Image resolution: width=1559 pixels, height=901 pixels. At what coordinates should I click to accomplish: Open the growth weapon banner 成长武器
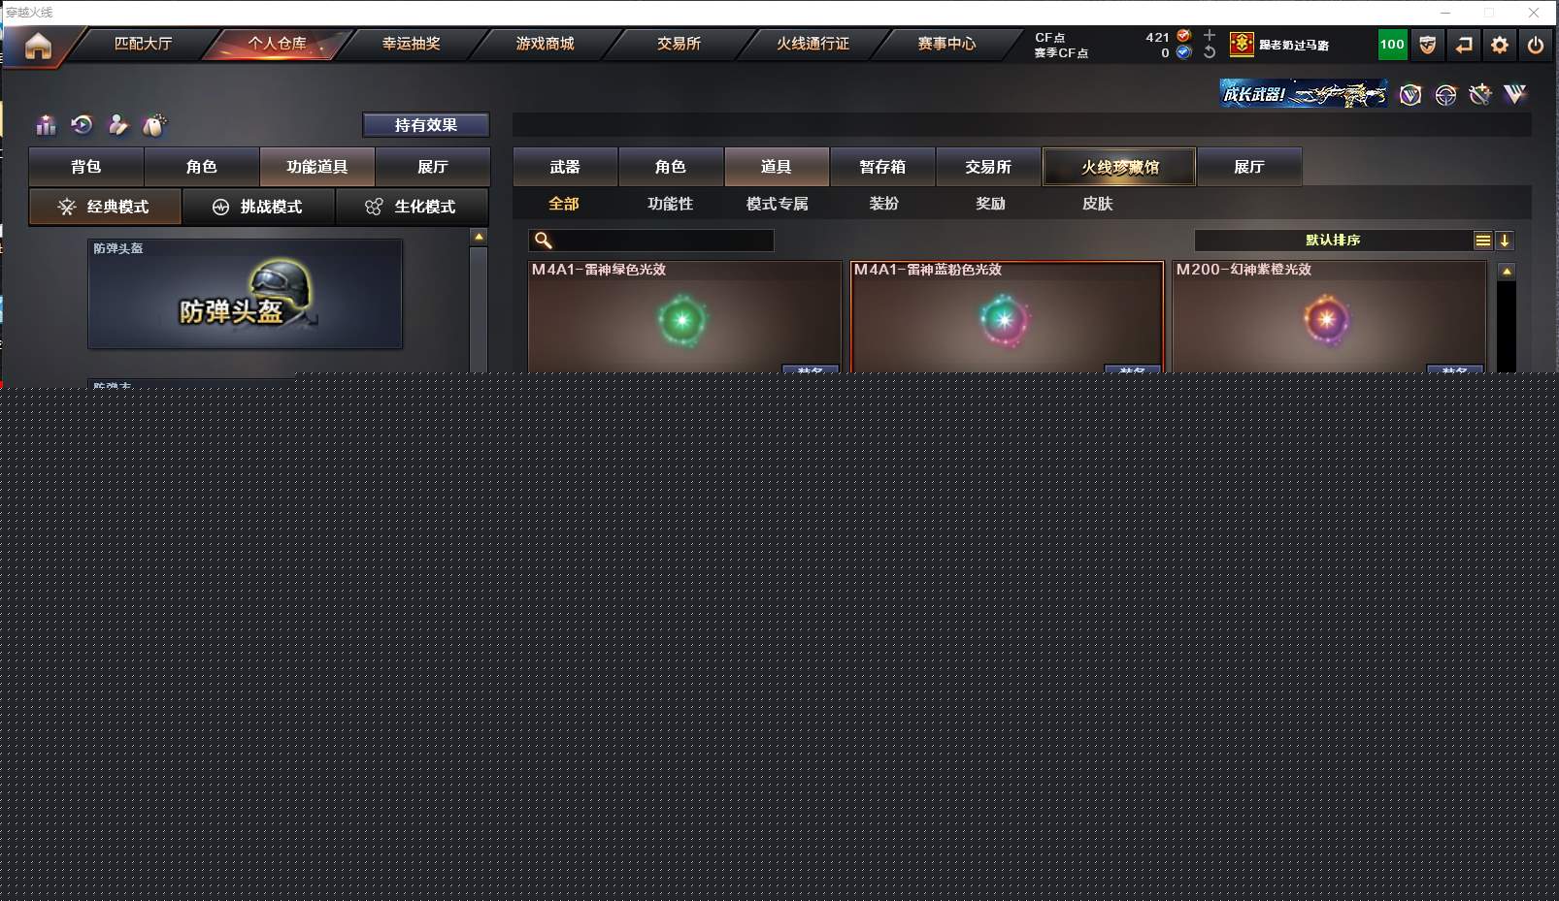(x=1303, y=94)
